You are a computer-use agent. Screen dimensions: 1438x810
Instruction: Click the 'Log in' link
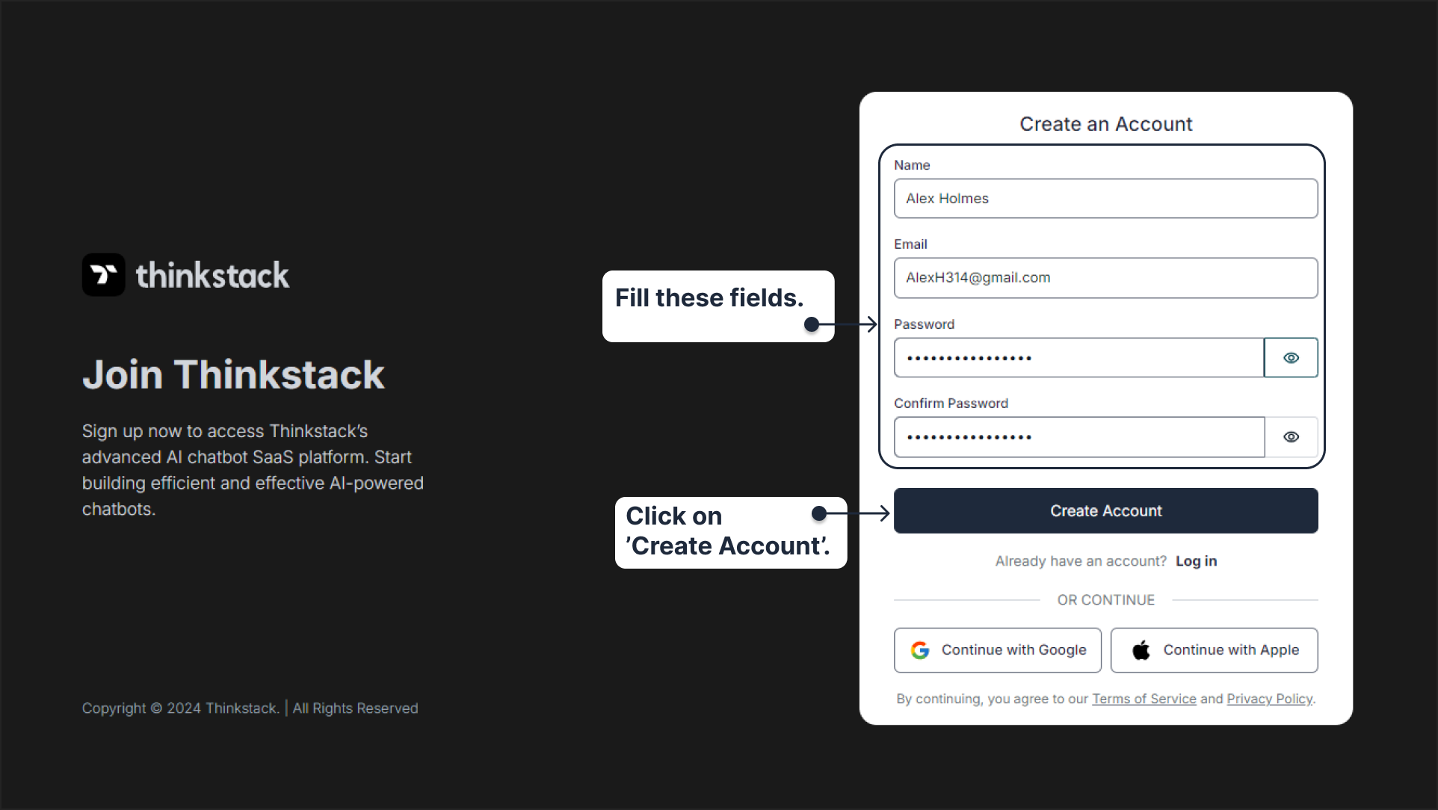tap(1196, 561)
